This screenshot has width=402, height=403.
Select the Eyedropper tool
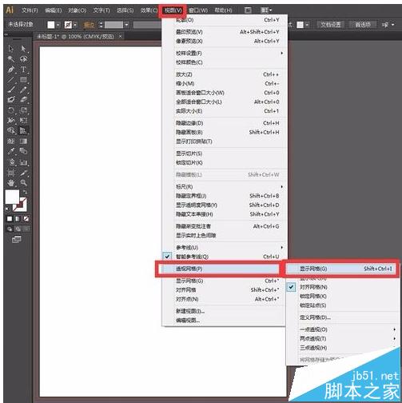coord(10,151)
